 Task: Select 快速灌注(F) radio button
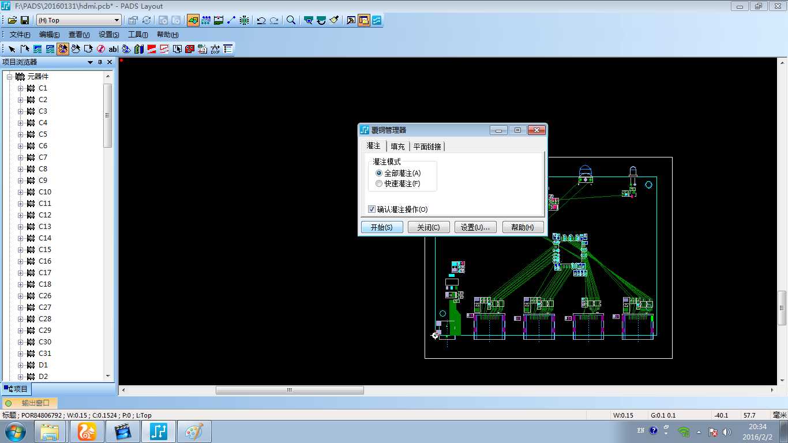(379, 183)
